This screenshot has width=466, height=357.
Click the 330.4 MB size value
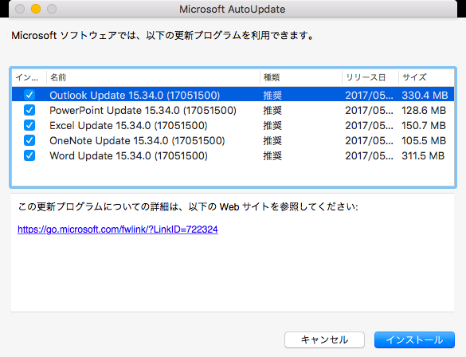[425, 95]
